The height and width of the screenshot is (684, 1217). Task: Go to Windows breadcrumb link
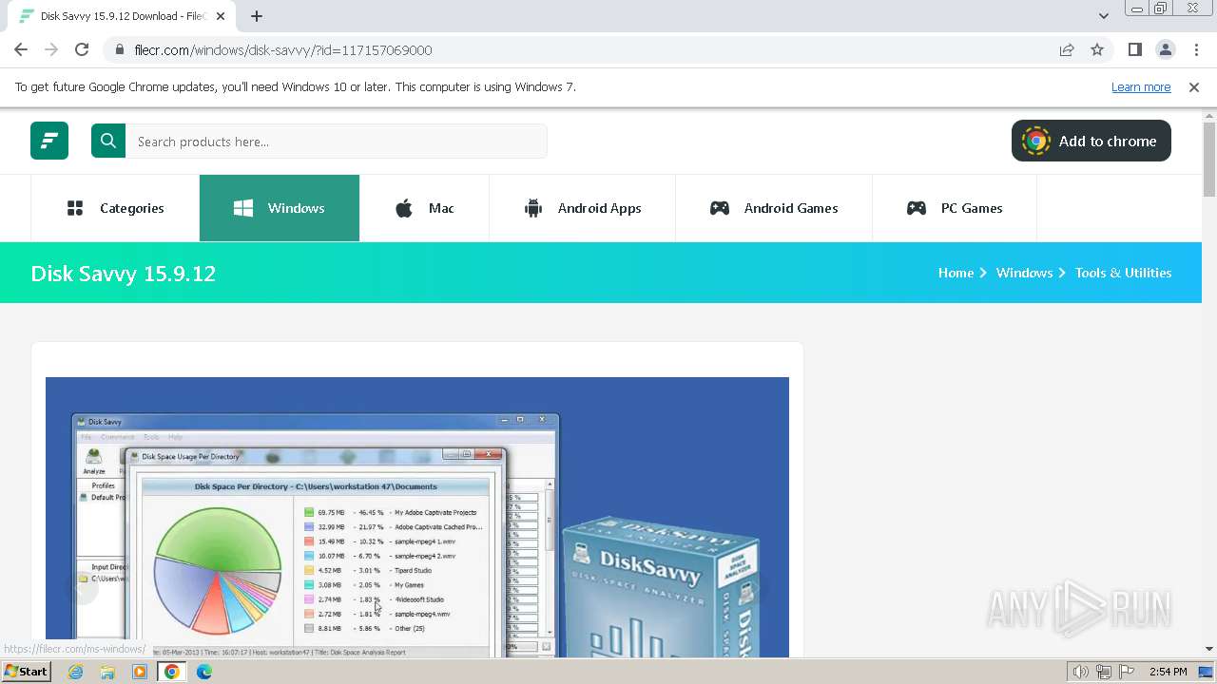(1024, 273)
